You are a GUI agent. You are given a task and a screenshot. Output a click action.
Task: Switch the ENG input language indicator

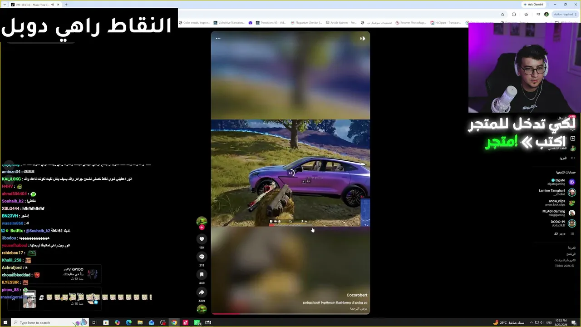549,322
